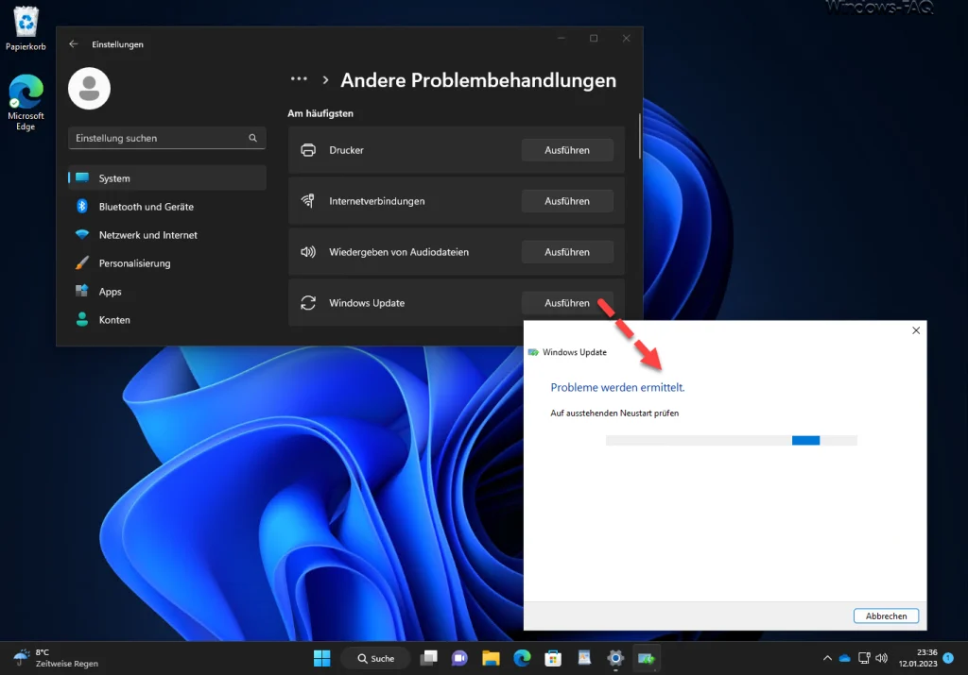Open Konten settings category

click(166, 320)
